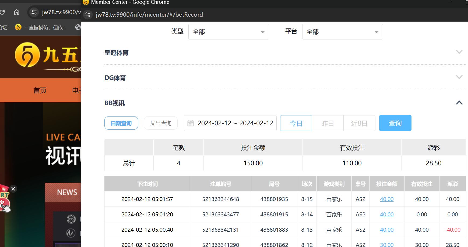Click the BB provider icon in background page list
Screen dimensions: 468x247
(71, 219)
